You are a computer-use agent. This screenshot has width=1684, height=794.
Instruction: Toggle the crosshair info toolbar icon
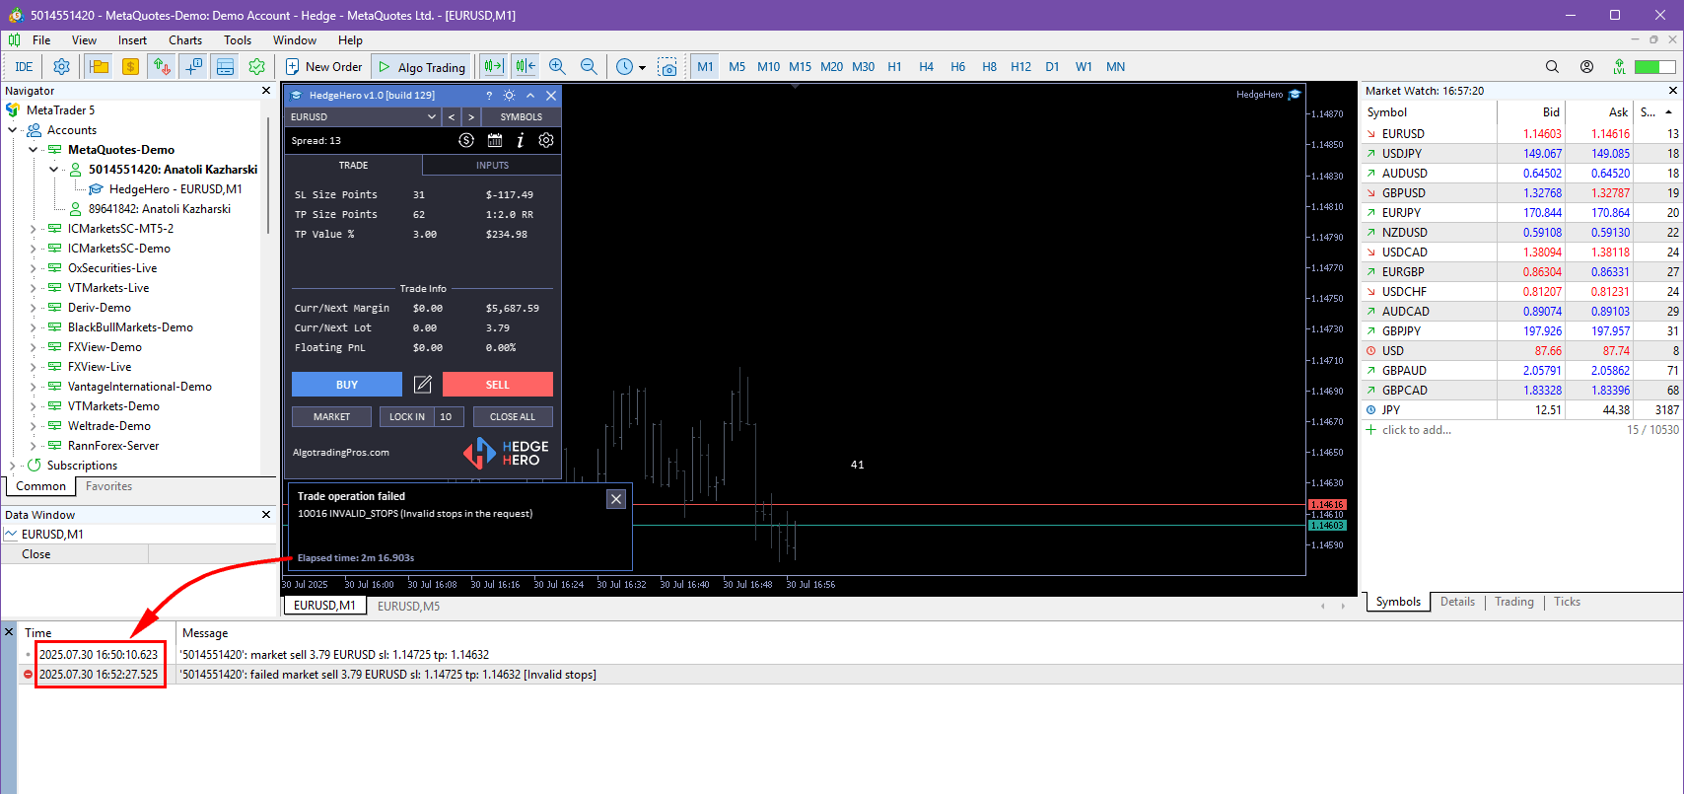(193, 67)
